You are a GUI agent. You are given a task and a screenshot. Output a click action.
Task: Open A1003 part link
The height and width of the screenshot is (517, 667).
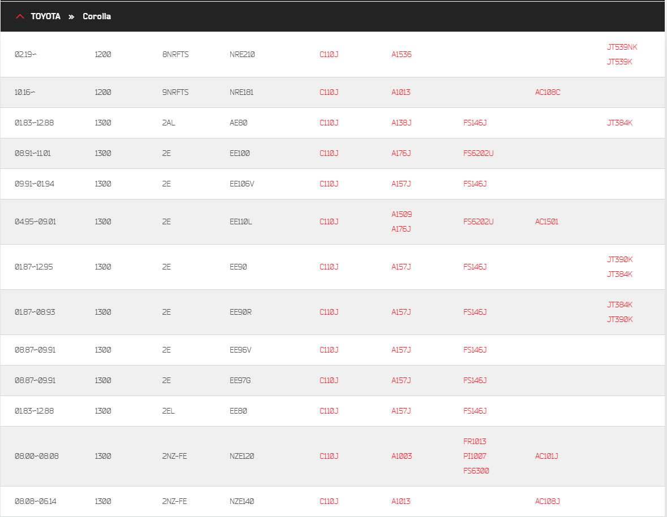click(402, 456)
